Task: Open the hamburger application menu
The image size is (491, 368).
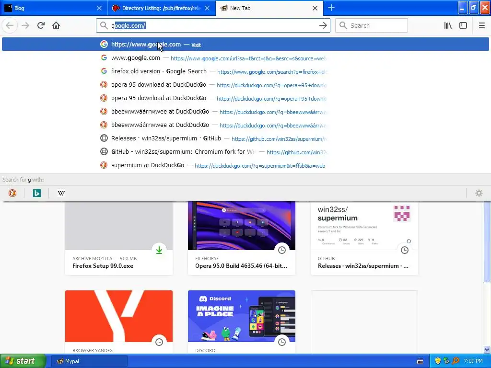Action: [482, 25]
